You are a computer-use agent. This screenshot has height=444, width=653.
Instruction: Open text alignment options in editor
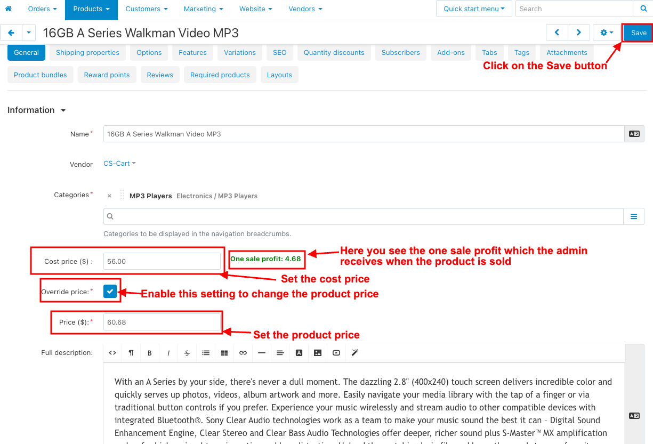pos(280,353)
